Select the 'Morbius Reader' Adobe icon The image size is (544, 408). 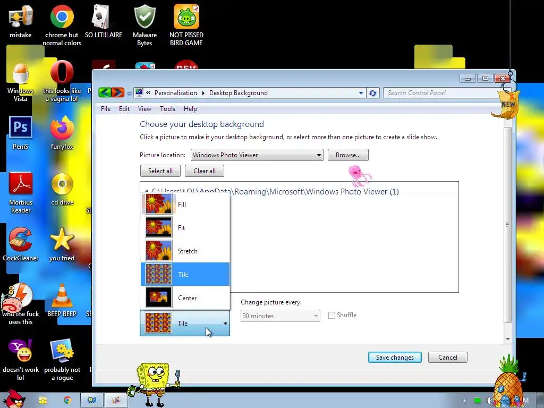21,192
